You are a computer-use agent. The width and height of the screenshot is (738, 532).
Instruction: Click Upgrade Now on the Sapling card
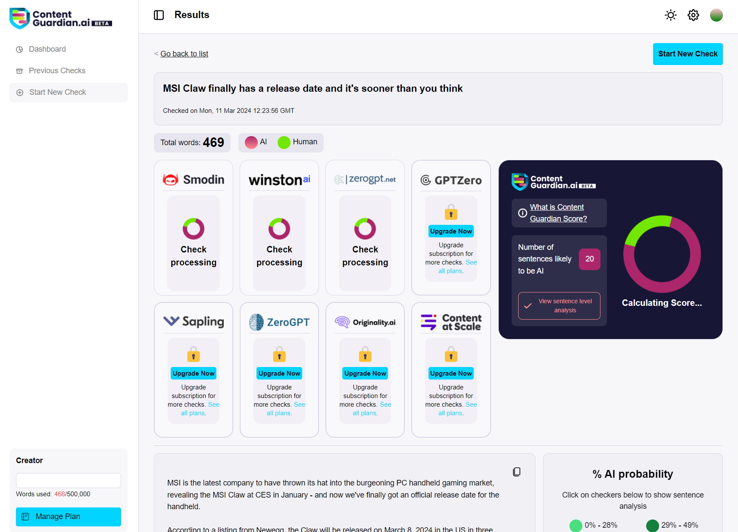point(194,373)
